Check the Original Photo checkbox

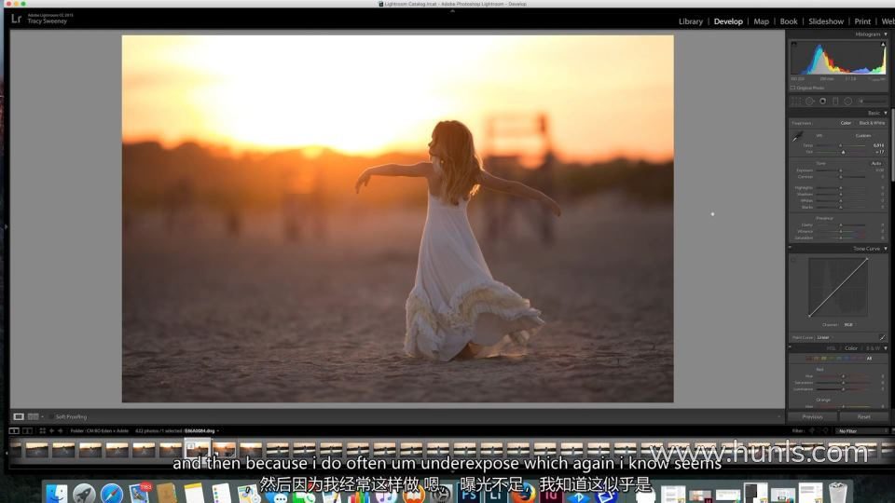point(793,88)
